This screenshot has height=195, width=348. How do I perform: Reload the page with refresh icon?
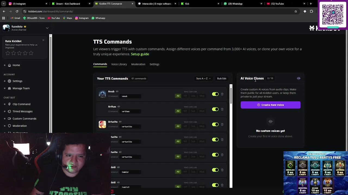(x=17, y=11)
